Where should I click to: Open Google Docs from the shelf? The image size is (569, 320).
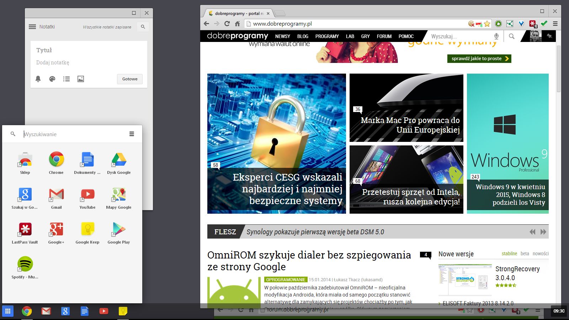84,311
